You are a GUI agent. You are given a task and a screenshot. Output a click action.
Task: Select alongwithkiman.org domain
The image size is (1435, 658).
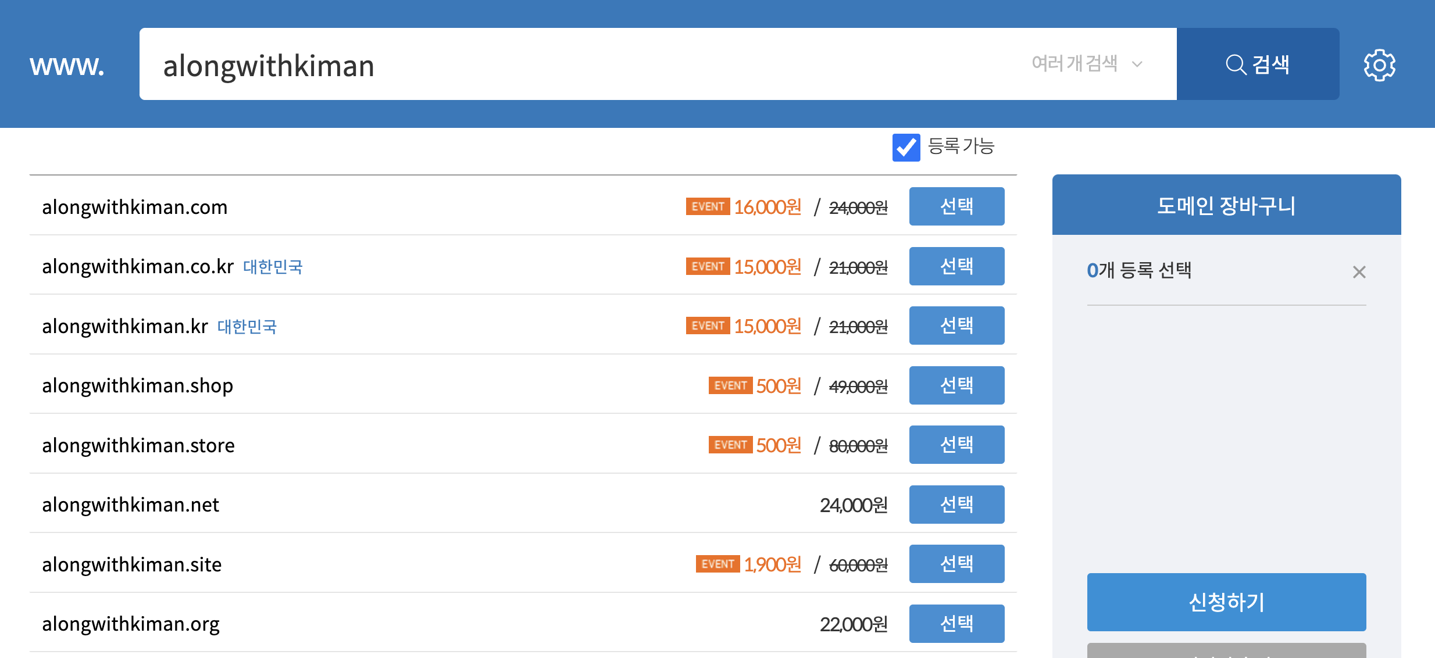pyautogui.click(x=956, y=624)
